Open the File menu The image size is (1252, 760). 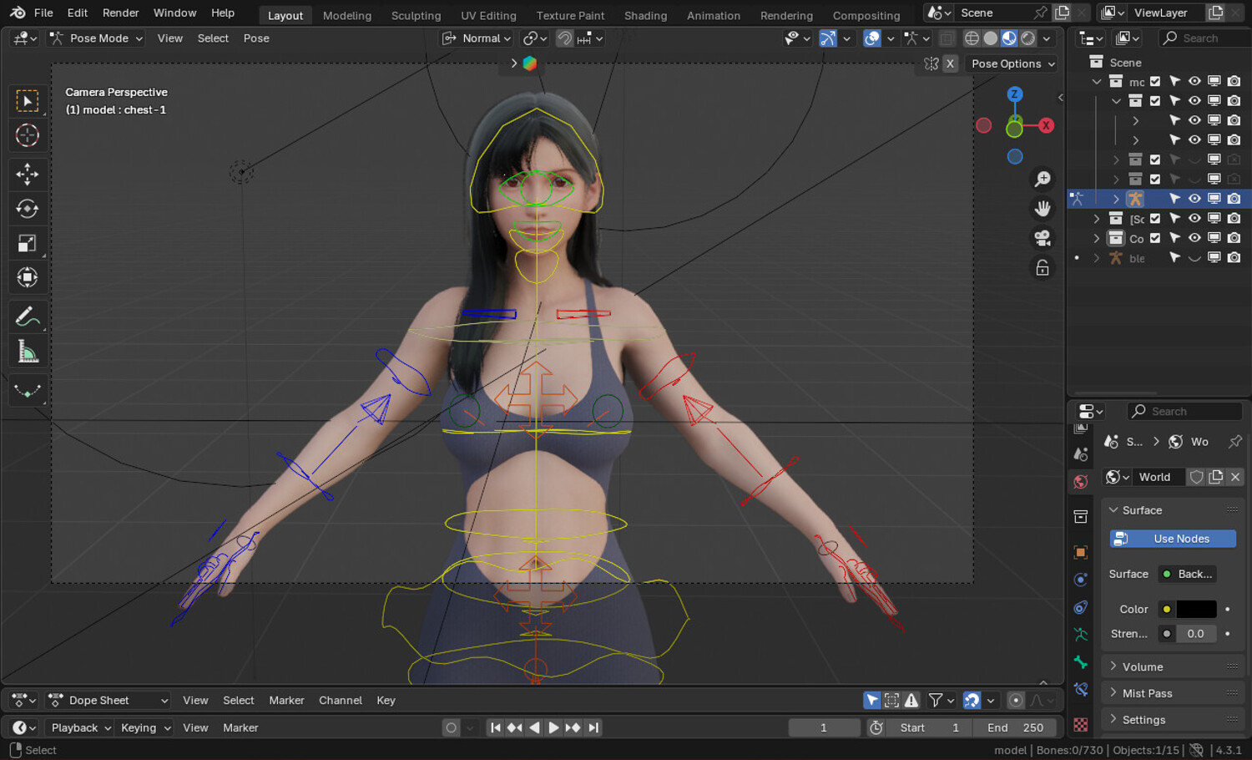tap(43, 13)
